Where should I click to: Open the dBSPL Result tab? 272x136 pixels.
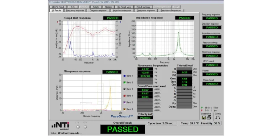[58, 7]
